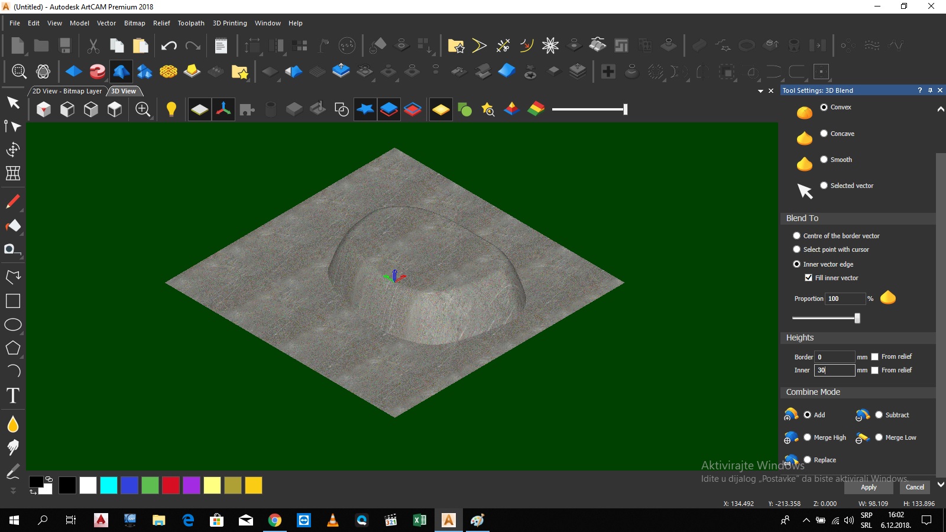Click the Apply button in 3D Blend settings
Image resolution: width=946 pixels, height=532 pixels.
tap(869, 487)
